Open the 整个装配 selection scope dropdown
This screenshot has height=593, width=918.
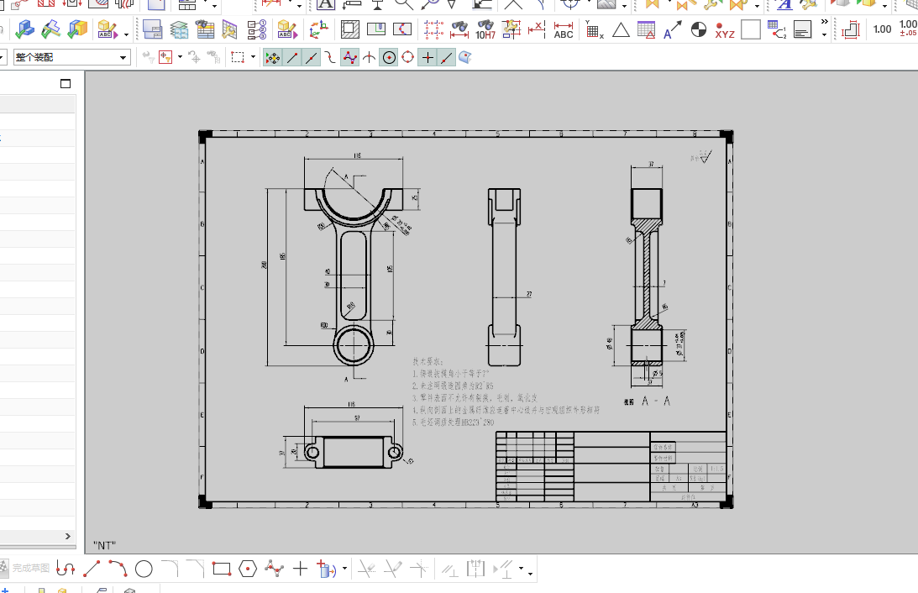71,57
